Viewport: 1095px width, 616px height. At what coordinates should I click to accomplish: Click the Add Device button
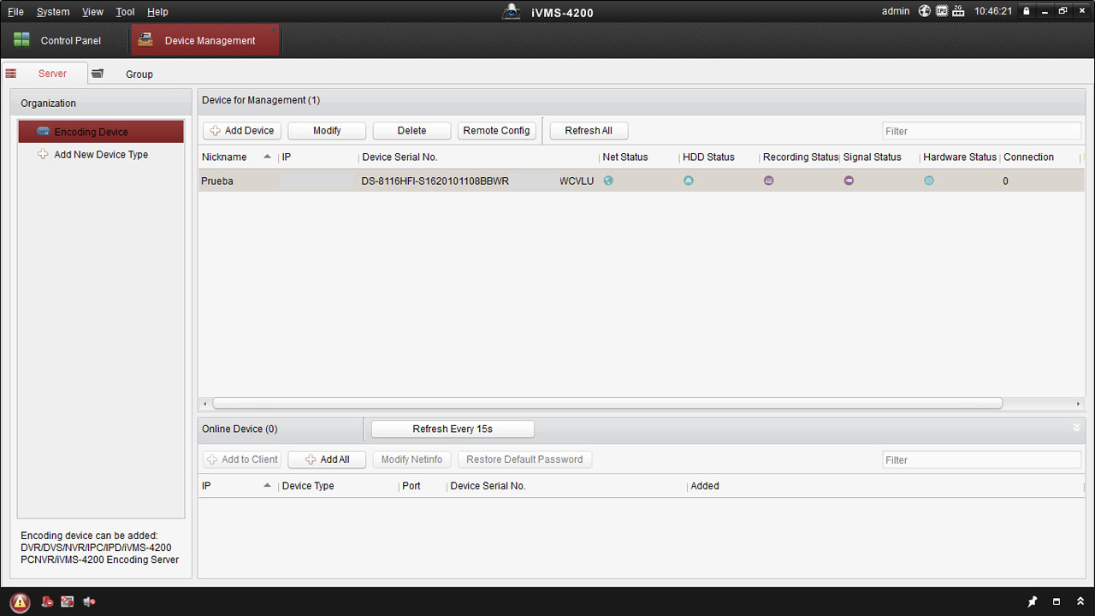[x=242, y=131]
